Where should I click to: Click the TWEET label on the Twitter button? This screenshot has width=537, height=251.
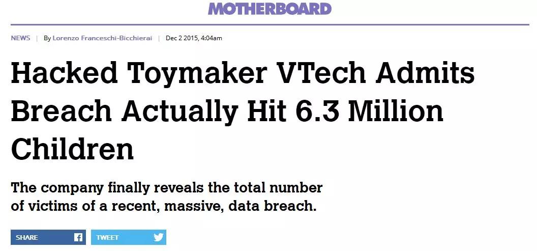pyautogui.click(x=107, y=237)
